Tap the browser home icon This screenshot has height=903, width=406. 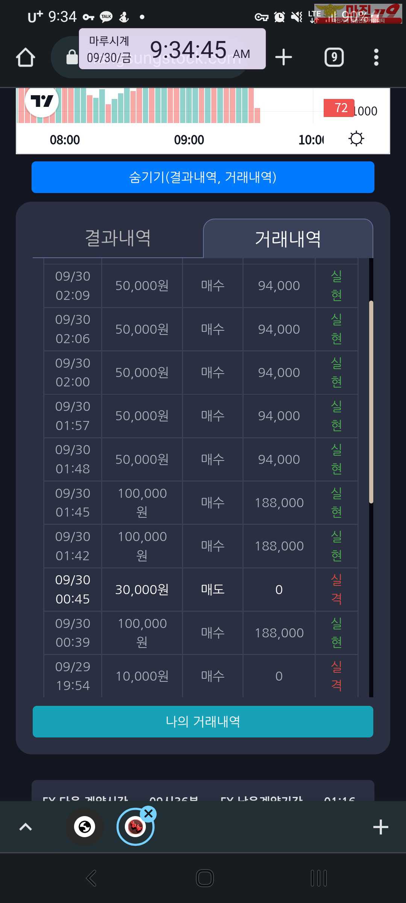tap(26, 57)
